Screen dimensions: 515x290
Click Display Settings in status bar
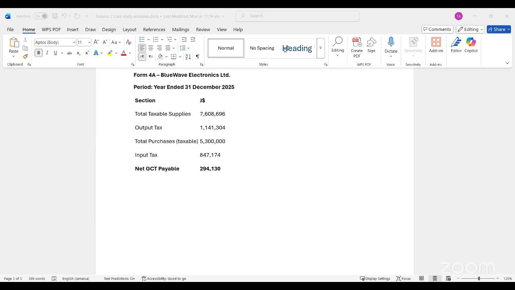pos(375,278)
